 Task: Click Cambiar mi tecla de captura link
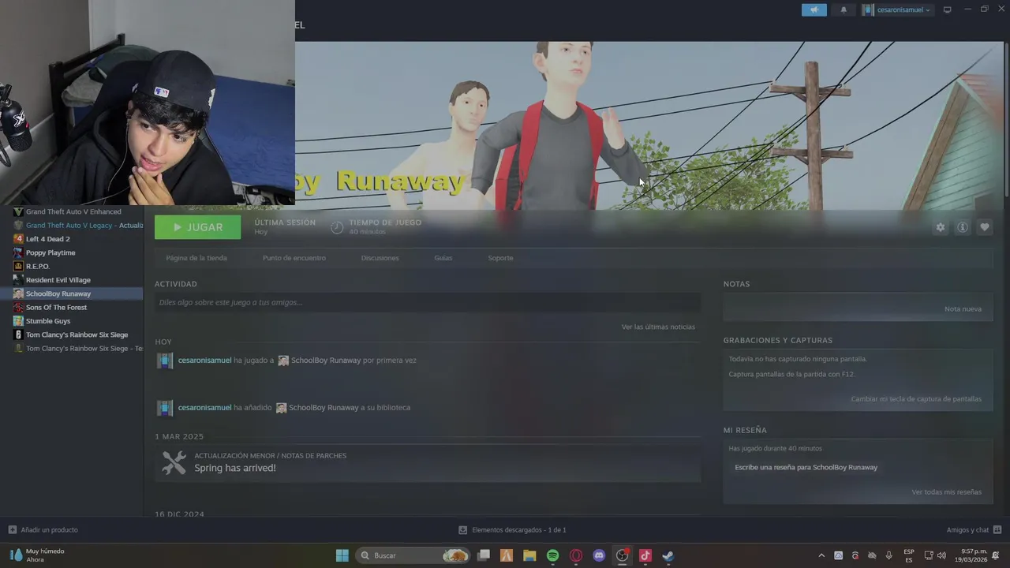916,399
